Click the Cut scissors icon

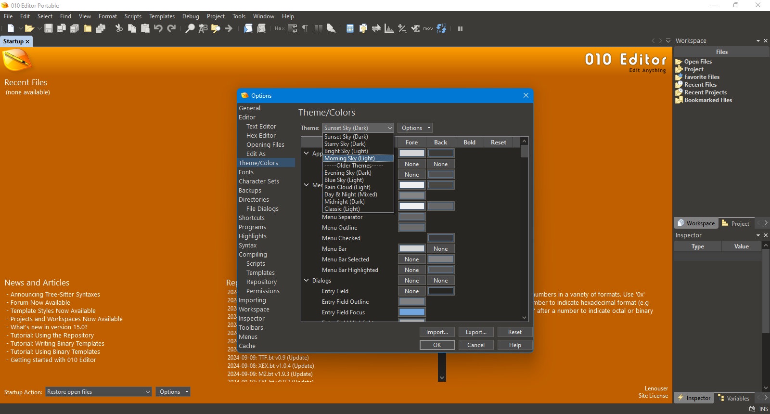pos(119,28)
